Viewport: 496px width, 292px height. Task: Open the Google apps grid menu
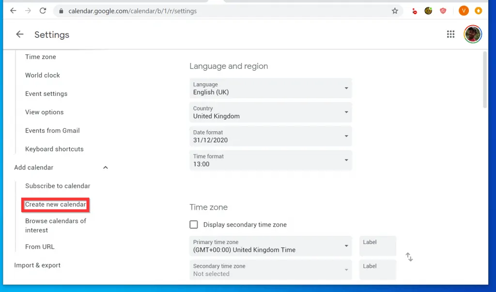(450, 34)
